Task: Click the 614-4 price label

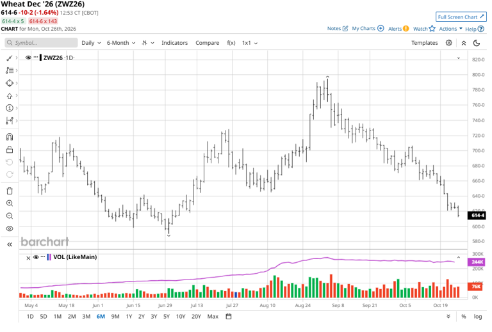Action: point(477,215)
